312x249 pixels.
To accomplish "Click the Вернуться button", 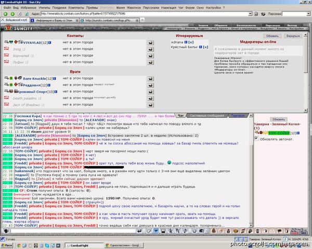I will pos(293,36).
